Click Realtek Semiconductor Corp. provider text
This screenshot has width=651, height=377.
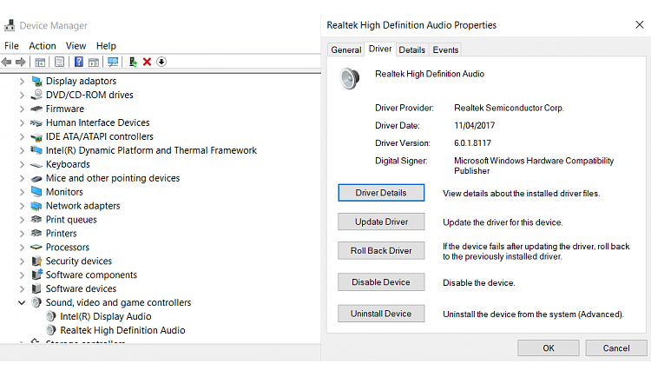(x=509, y=108)
